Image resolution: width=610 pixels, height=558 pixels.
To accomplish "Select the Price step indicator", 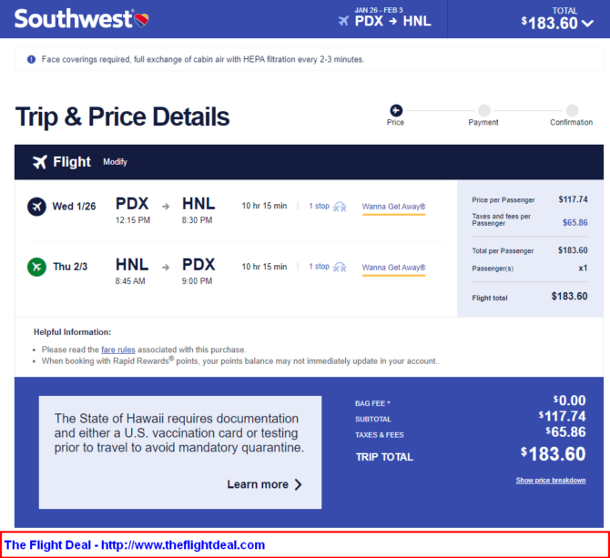I will (x=395, y=110).
